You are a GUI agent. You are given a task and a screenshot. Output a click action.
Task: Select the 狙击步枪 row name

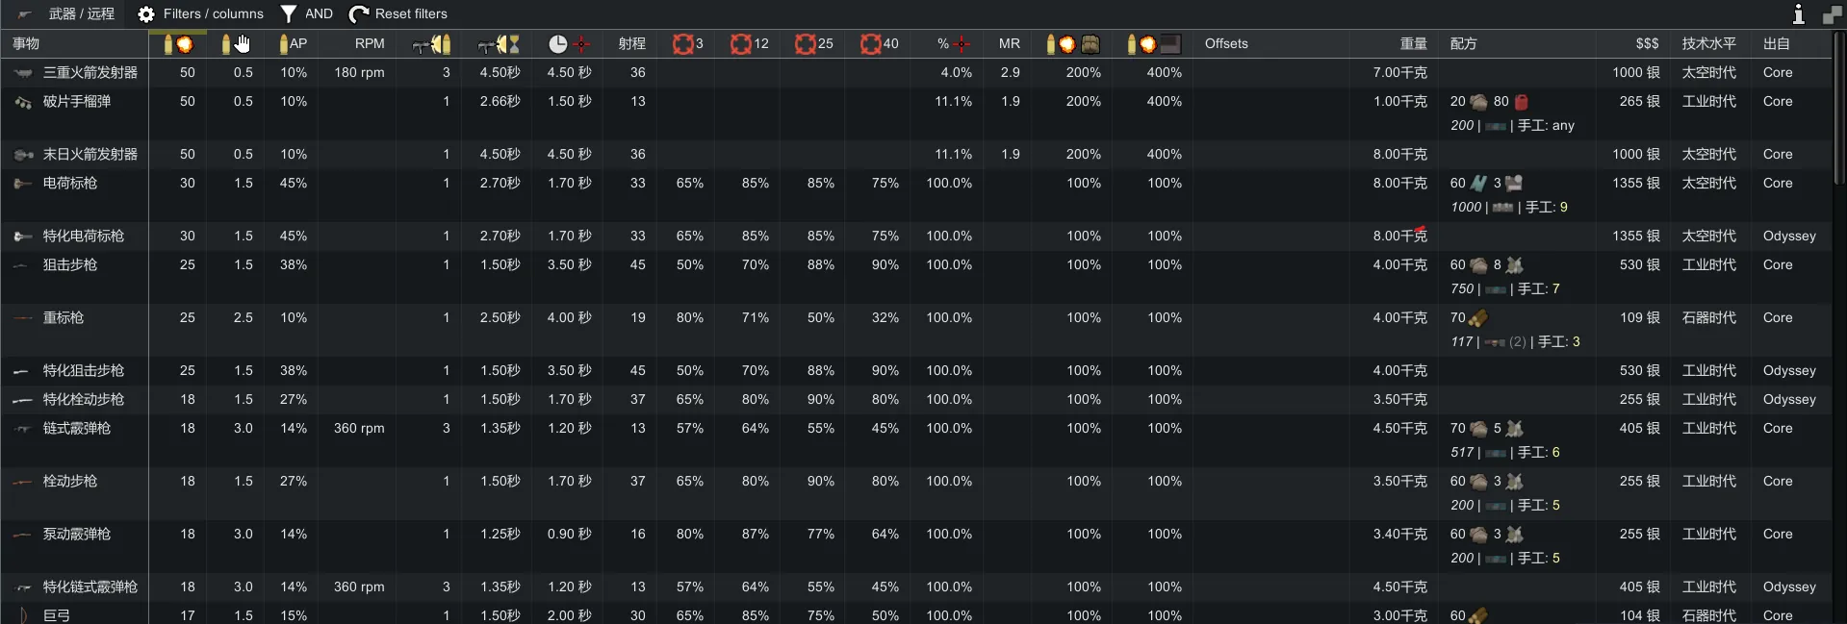[69, 264]
